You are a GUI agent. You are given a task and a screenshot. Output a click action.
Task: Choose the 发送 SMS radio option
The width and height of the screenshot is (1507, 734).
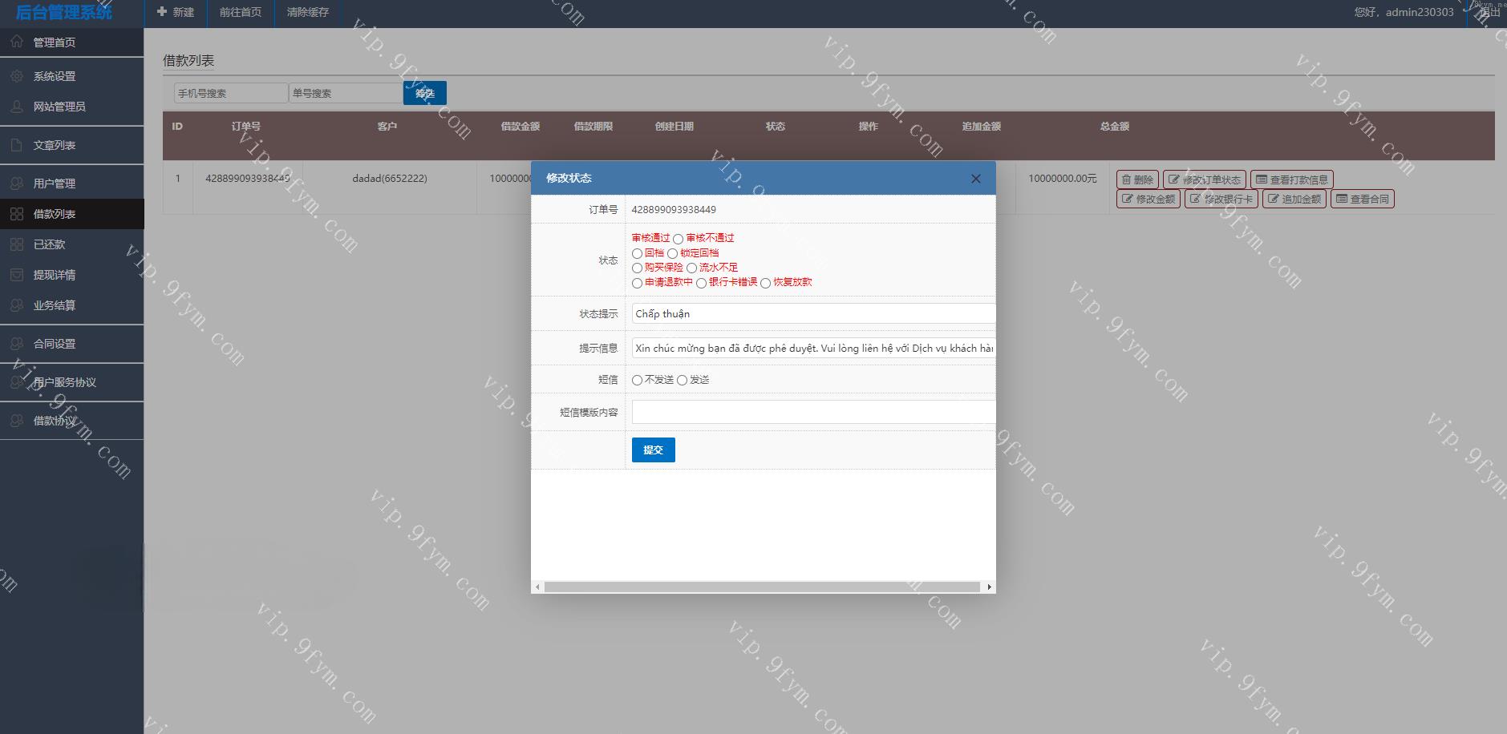click(682, 381)
